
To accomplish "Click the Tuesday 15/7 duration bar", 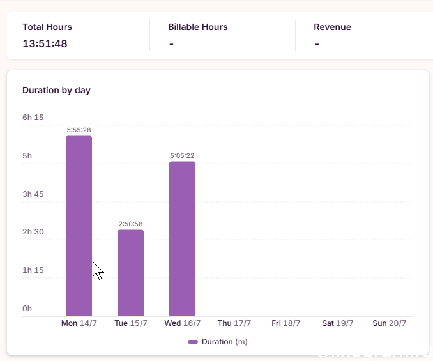I will click(x=130, y=273).
